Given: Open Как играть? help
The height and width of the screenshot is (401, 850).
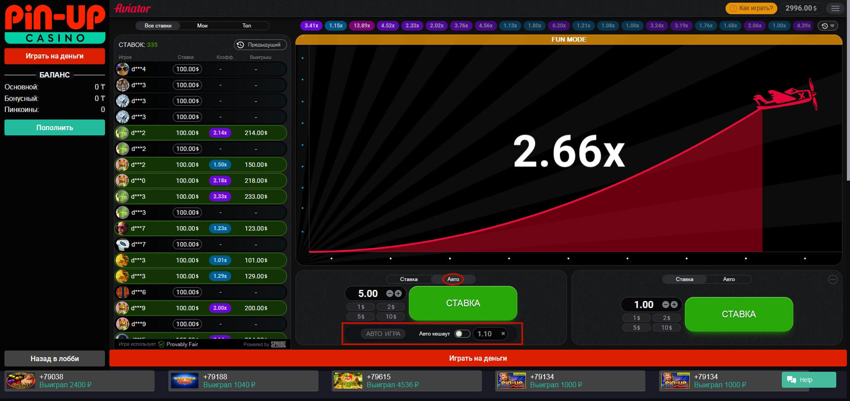Looking at the screenshot, I should (x=752, y=8).
